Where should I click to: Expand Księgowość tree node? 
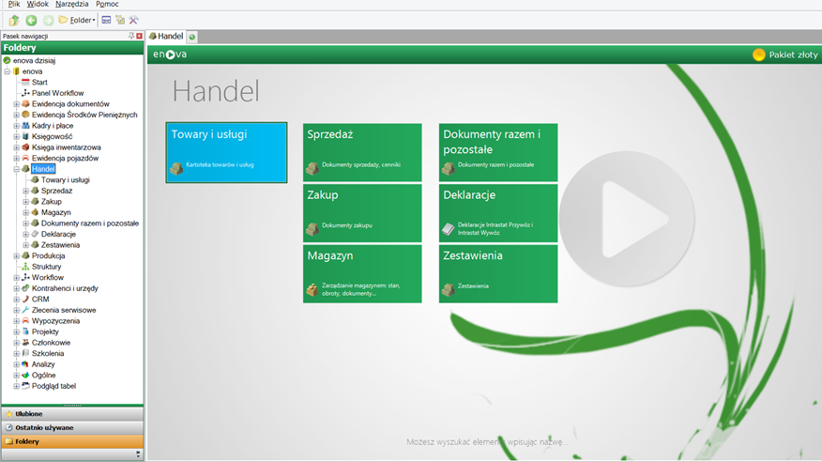(x=16, y=136)
